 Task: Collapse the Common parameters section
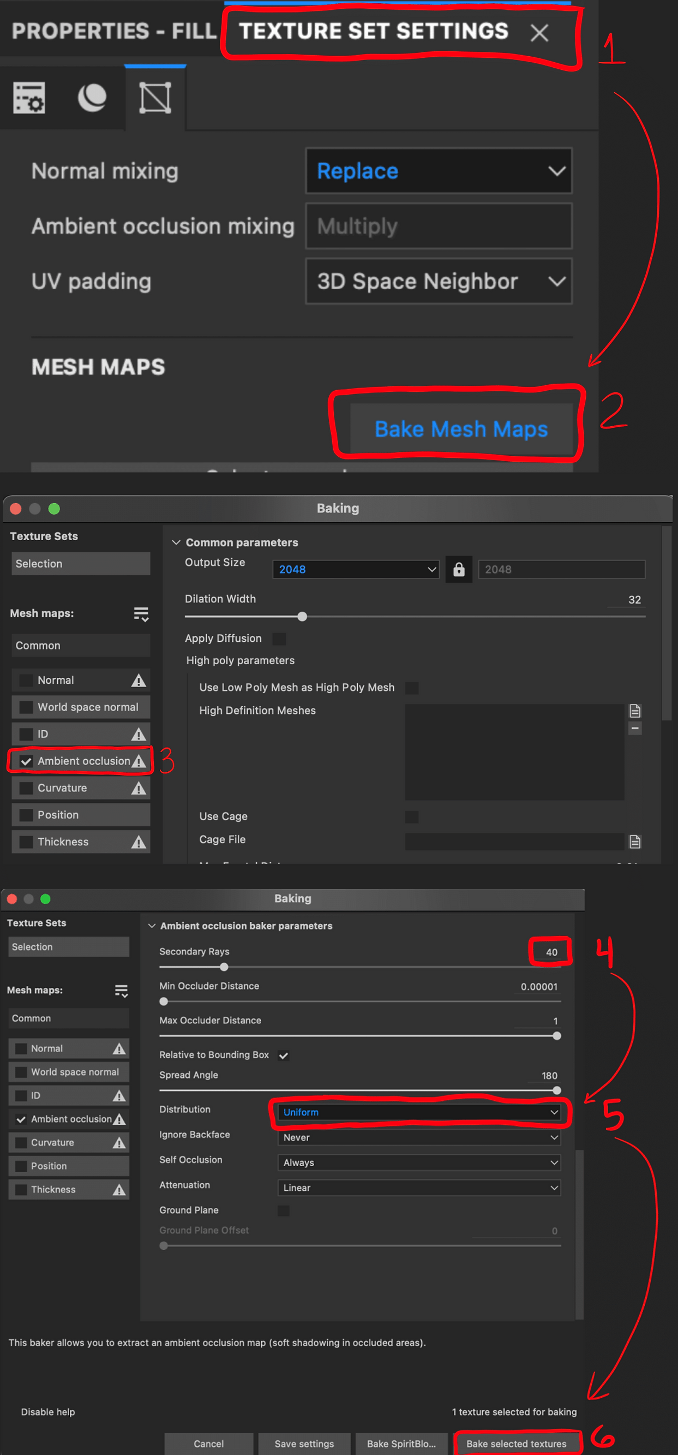click(176, 542)
